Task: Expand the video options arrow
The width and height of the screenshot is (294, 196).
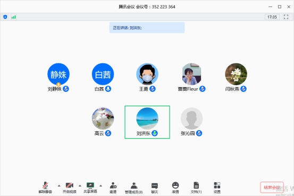Action: [80, 186]
